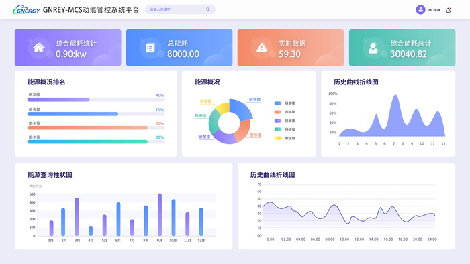The height and width of the screenshot is (264, 470).
Task: Click the 100% axis label in area chart
Action: 333,94
